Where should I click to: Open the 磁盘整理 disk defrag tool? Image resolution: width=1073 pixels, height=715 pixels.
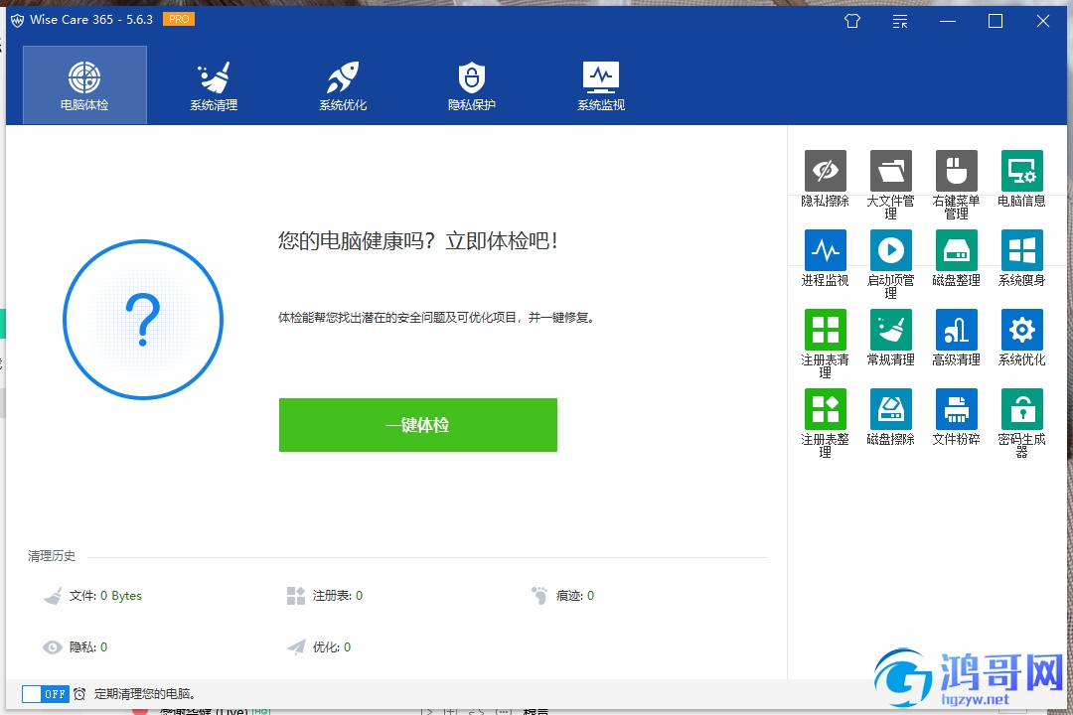coord(957,257)
